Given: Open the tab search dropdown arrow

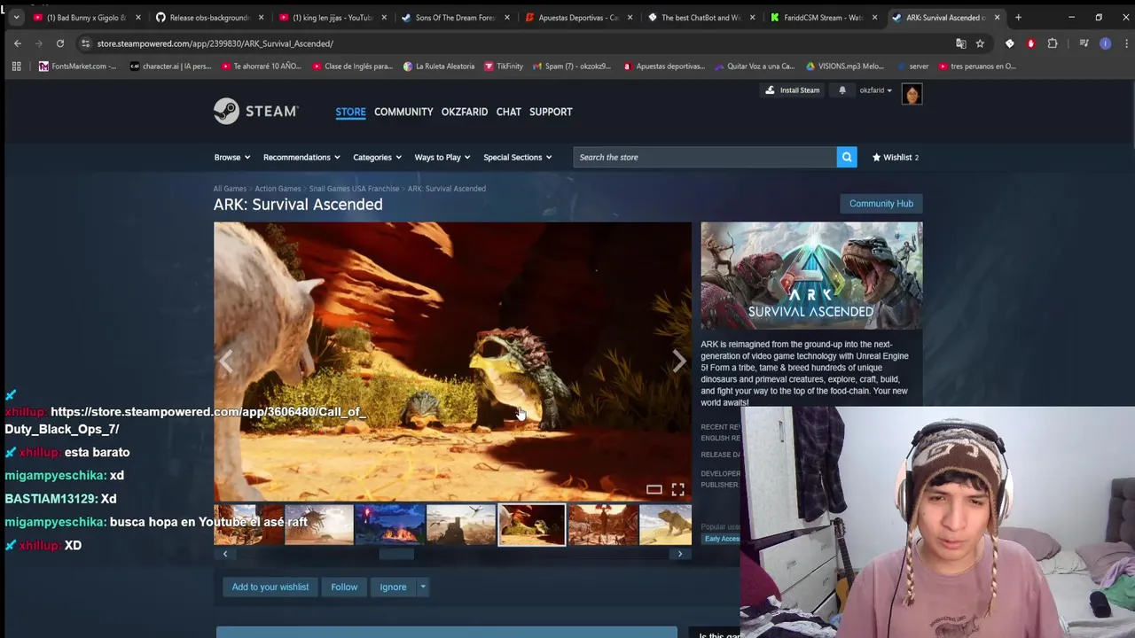Looking at the screenshot, I should 16,17.
